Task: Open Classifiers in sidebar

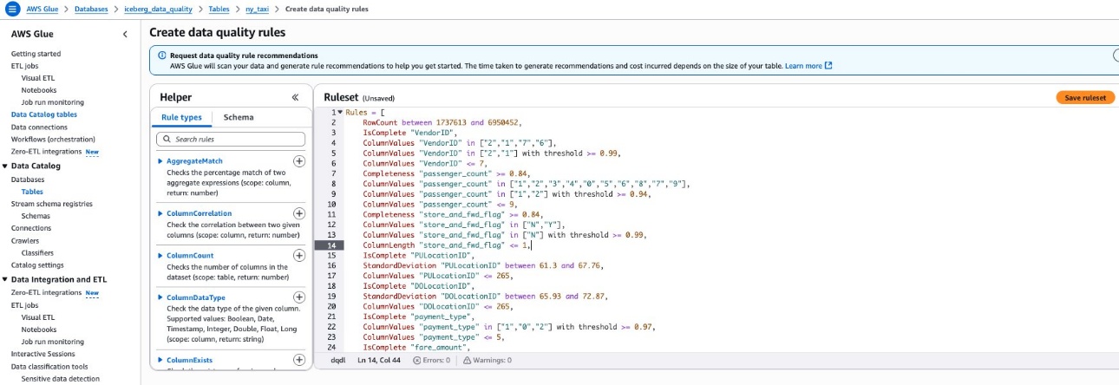Action: (x=37, y=252)
